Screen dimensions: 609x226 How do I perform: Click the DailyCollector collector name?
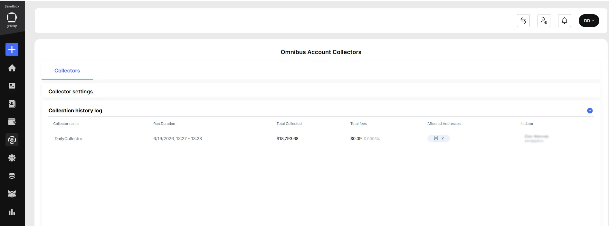(68, 139)
